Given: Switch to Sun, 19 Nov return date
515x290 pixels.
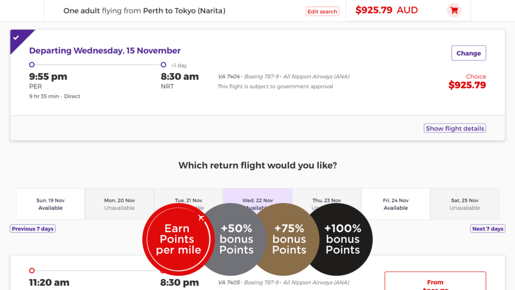Looking at the screenshot, I should (50, 203).
